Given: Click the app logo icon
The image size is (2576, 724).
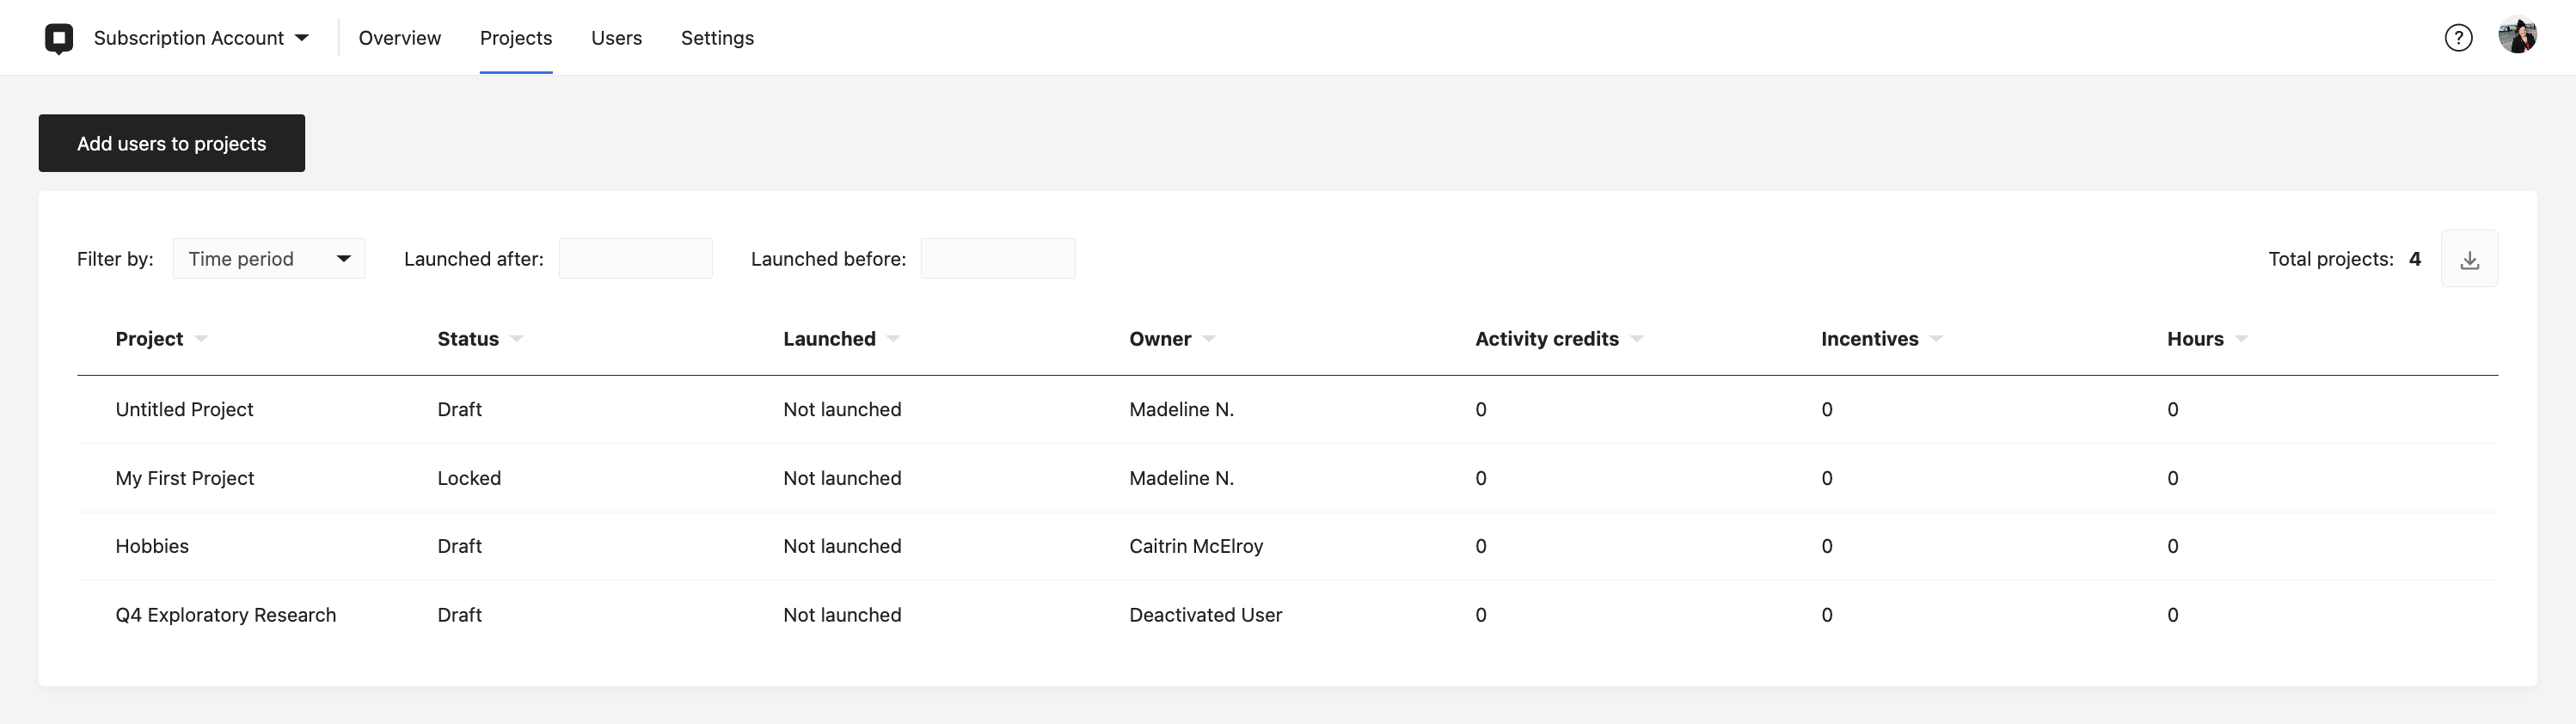Looking at the screenshot, I should click(x=59, y=38).
